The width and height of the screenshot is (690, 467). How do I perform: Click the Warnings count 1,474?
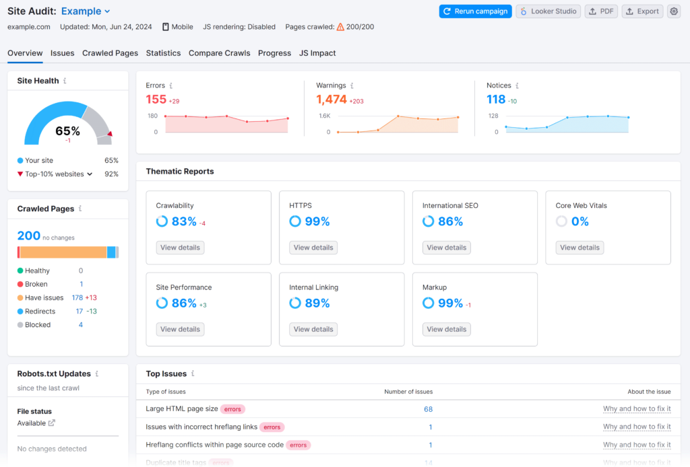click(332, 100)
